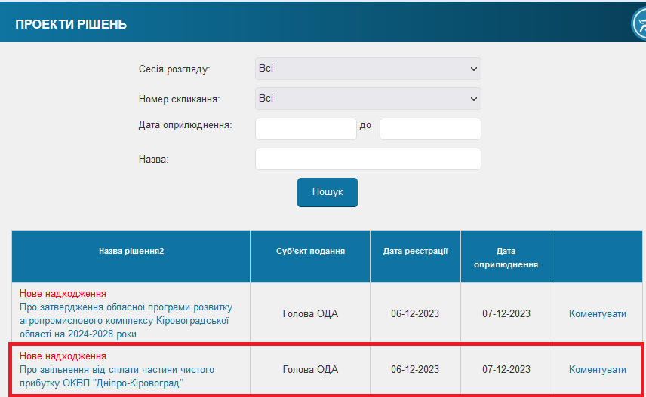Click the ПРОЕКТИ РІШЕНЬ page heading

[71, 24]
